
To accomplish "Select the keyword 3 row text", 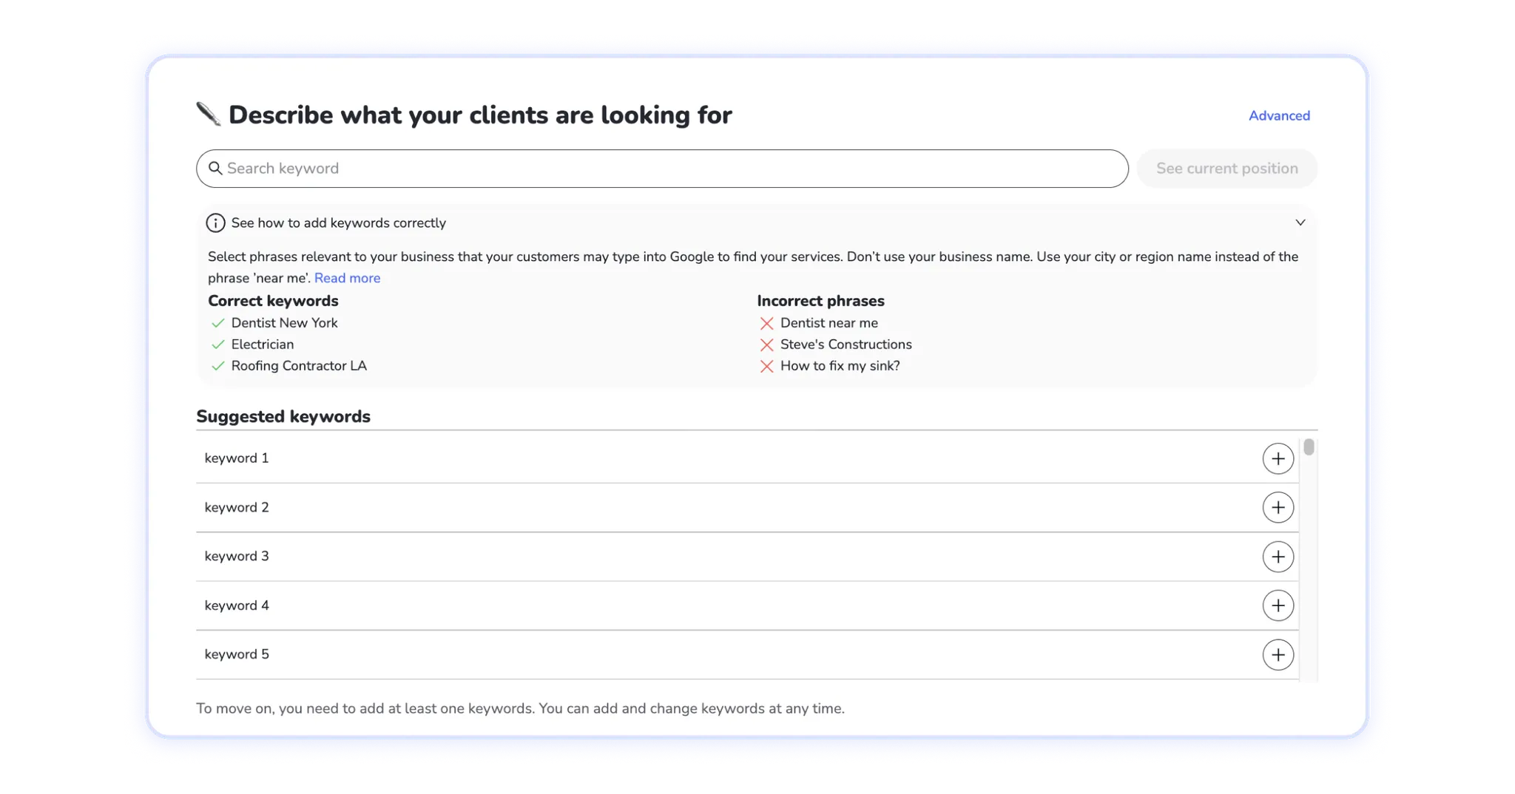I will (x=237, y=557).
